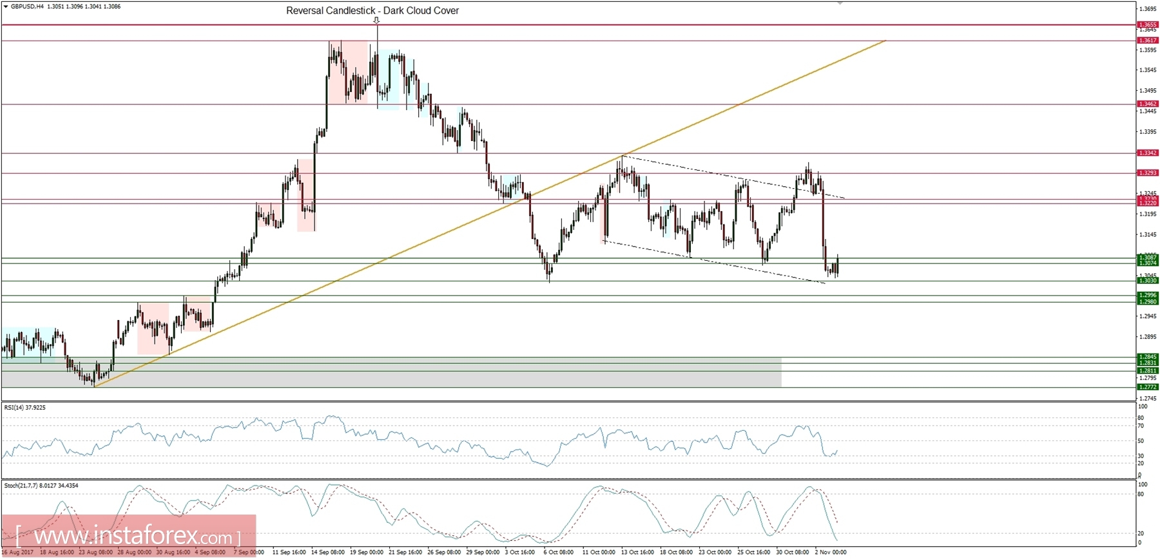Click the '23 Oct 00:00' time axis label

pos(715,552)
